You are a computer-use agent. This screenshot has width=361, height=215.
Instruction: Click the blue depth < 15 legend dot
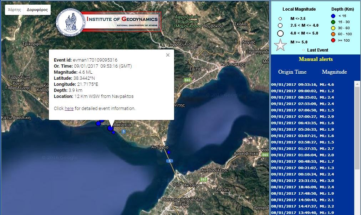(x=333, y=16)
